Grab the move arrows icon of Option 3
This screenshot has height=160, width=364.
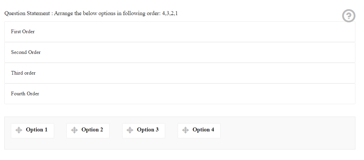click(130, 130)
